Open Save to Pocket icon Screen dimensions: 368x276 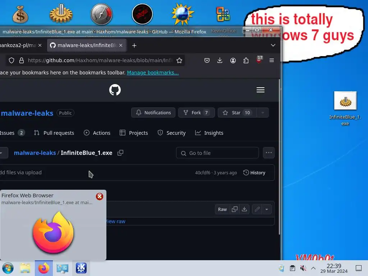pyautogui.click(x=207, y=60)
